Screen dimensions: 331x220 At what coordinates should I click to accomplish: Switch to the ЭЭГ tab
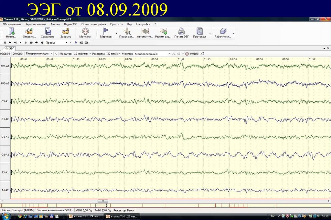pyautogui.click(x=11, y=48)
